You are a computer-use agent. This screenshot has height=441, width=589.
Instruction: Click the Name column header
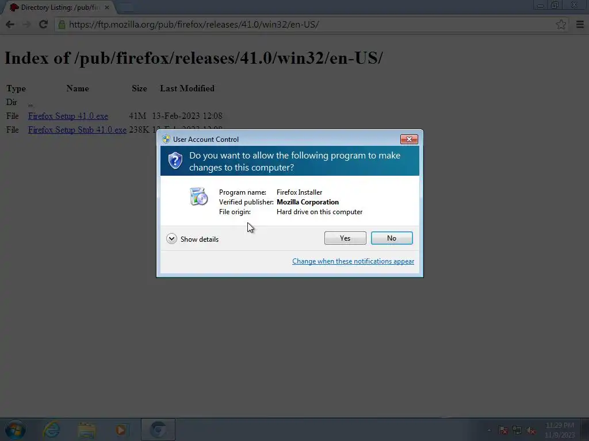78,88
